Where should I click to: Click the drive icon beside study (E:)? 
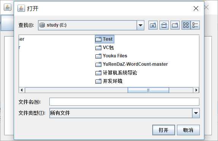pyautogui.click(x=42, y=25)
